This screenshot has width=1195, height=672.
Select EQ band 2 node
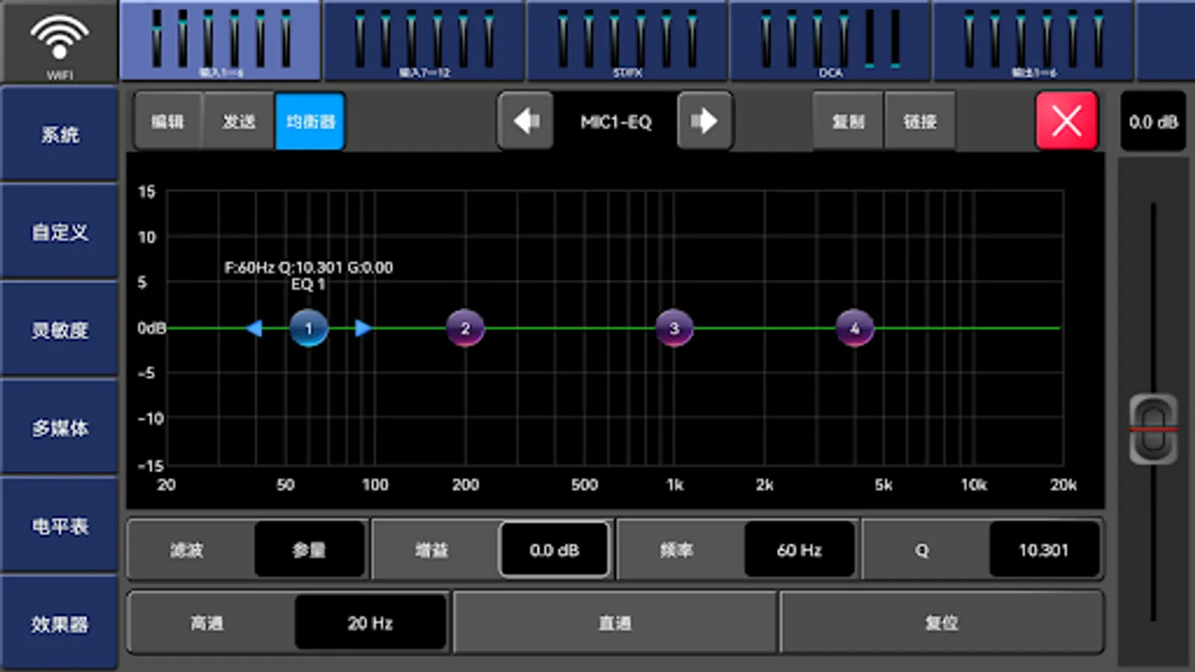coord(465,329)
